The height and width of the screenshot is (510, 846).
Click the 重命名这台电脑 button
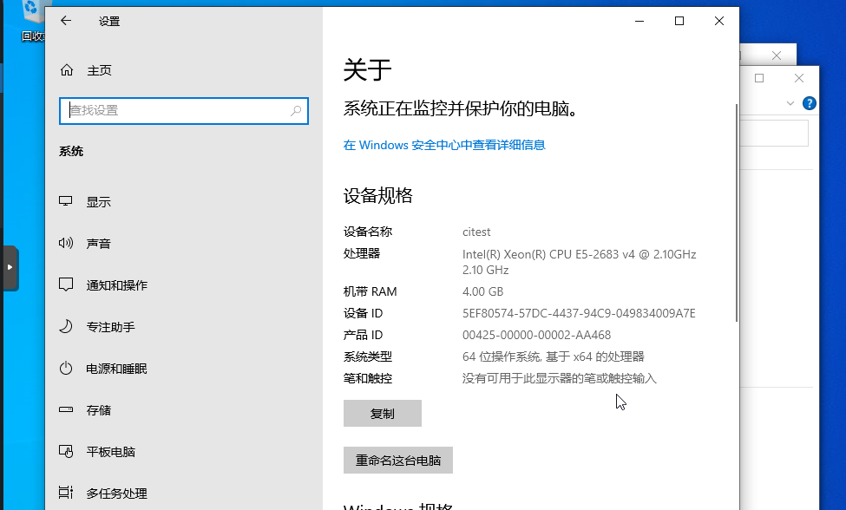[x=398, y=461]
